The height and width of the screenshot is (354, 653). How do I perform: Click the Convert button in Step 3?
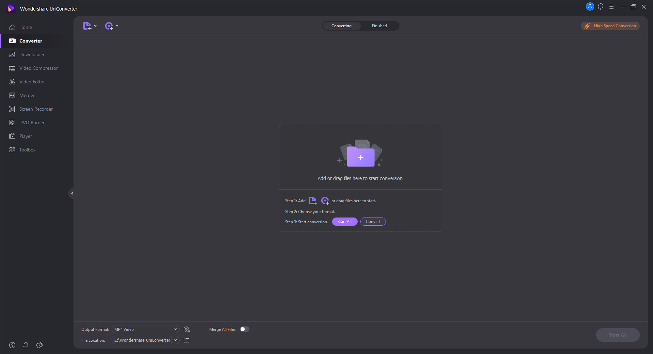(373, 222)
